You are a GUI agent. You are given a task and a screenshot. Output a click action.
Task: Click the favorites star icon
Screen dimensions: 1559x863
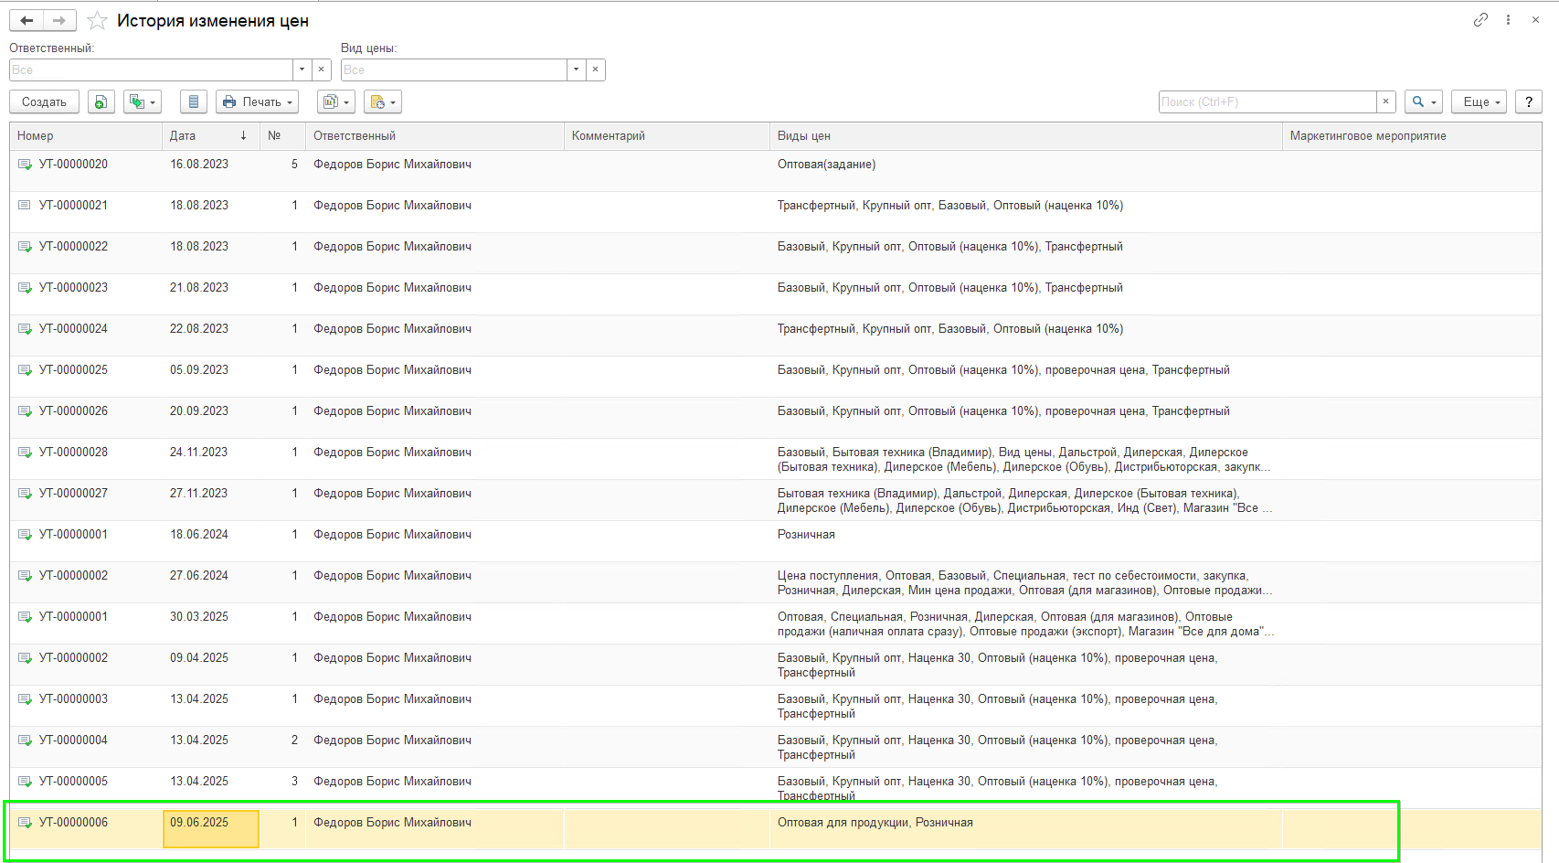(x=97, y=20)
